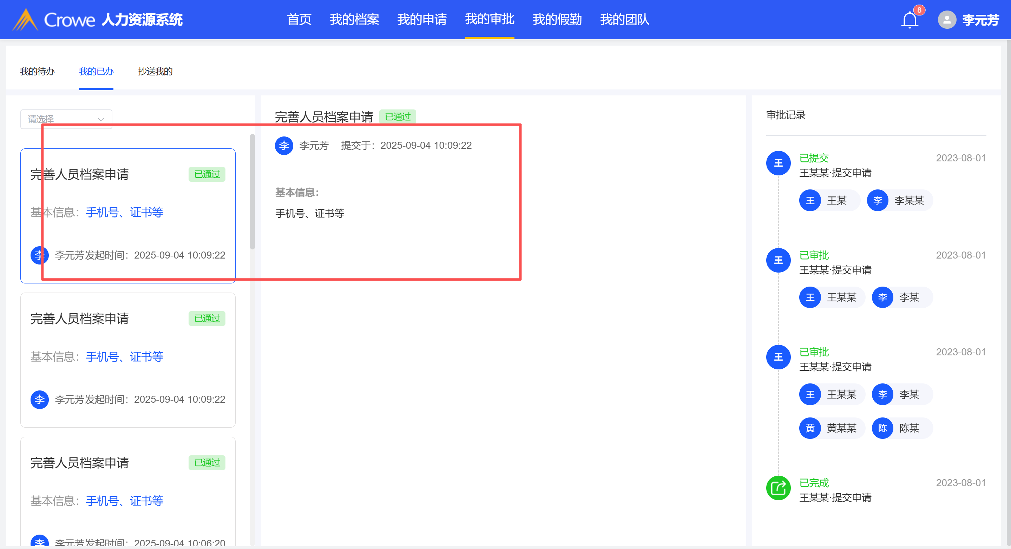Screen dimensions: 1011x549
Task: Click the left list vertical scrollbar
Action: tap(252, 192)
